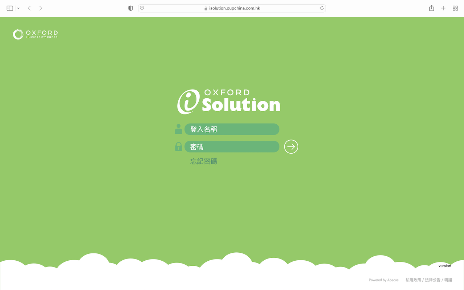Click the 密碼 password field

coord(232,146)
